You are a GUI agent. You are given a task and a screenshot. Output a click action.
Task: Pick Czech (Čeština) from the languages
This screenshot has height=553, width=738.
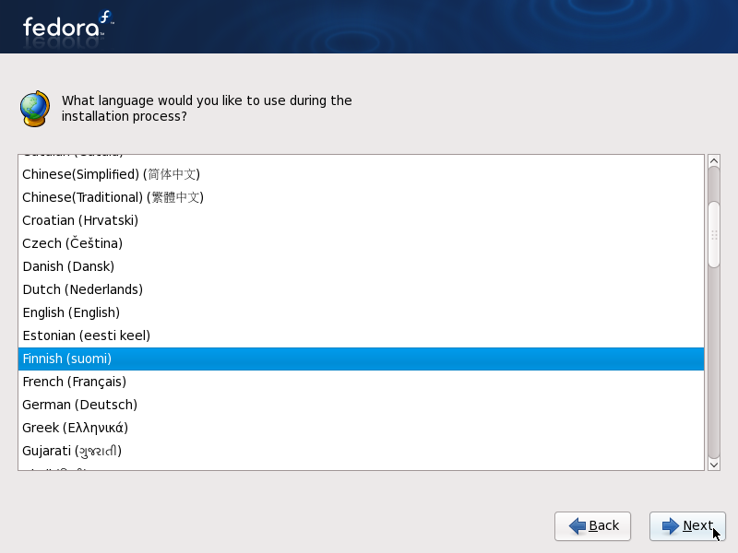72,243
